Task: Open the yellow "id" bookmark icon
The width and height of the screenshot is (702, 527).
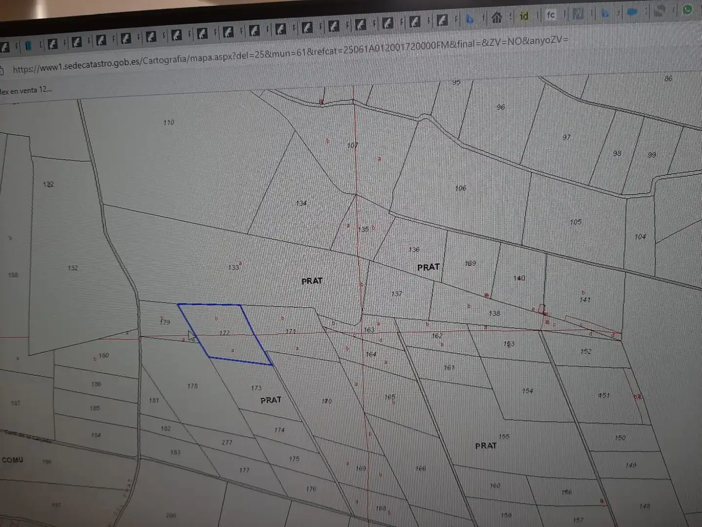Action: tap(524, 16)
